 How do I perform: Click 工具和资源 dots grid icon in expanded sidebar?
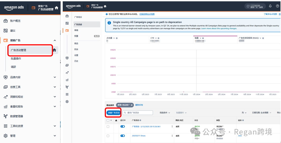point(6,126)
